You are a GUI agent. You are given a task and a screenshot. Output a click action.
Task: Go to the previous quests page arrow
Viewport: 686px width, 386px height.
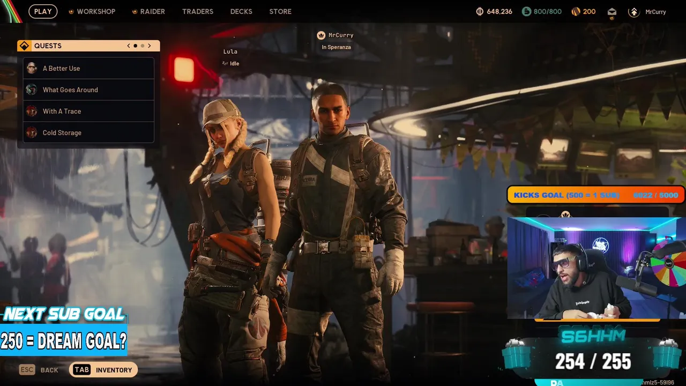pyautogui.click(x=129, y=46)
